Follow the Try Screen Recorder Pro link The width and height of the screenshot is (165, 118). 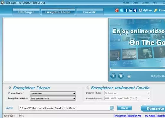128,116
